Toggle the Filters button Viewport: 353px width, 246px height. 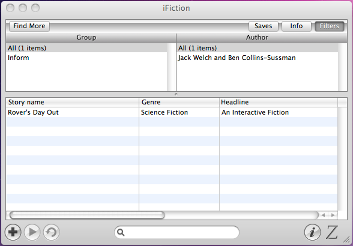tap(329, 26)
